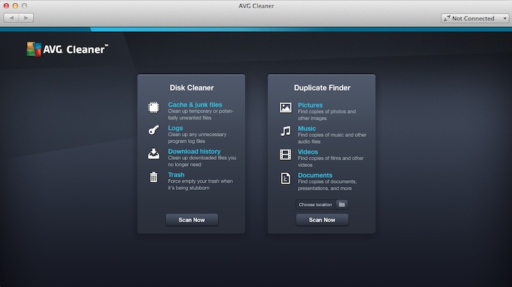512x287 pixels.
Task: Click the Music note icon
Action: [x=285, y=131]
